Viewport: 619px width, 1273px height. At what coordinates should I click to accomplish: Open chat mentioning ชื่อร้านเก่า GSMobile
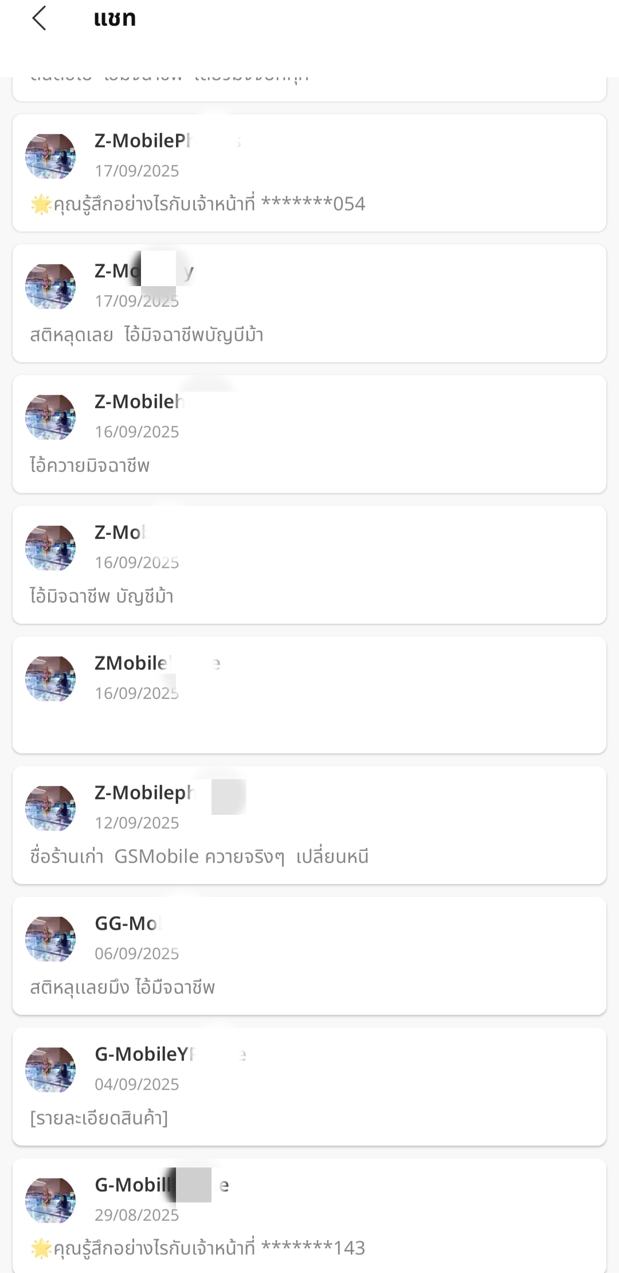309,826
